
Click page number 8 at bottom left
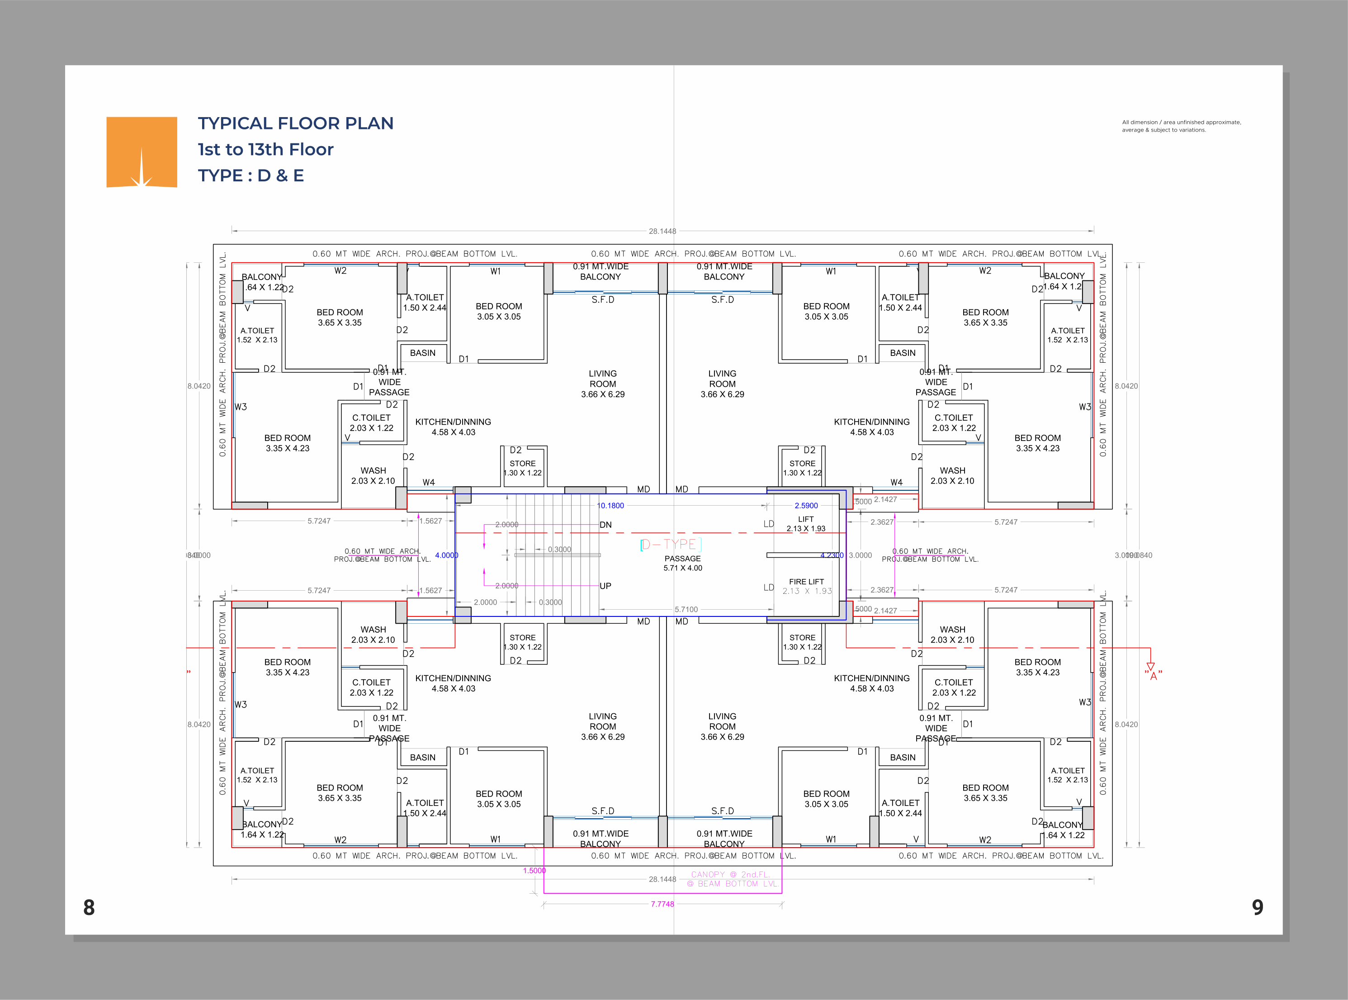point(89,907)
